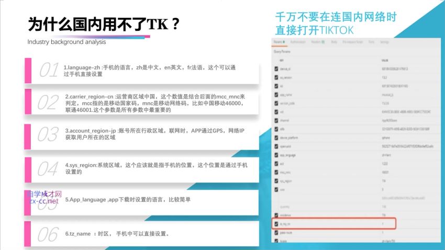Click the blue warning text 千万不要在连国内网络时

336,17
